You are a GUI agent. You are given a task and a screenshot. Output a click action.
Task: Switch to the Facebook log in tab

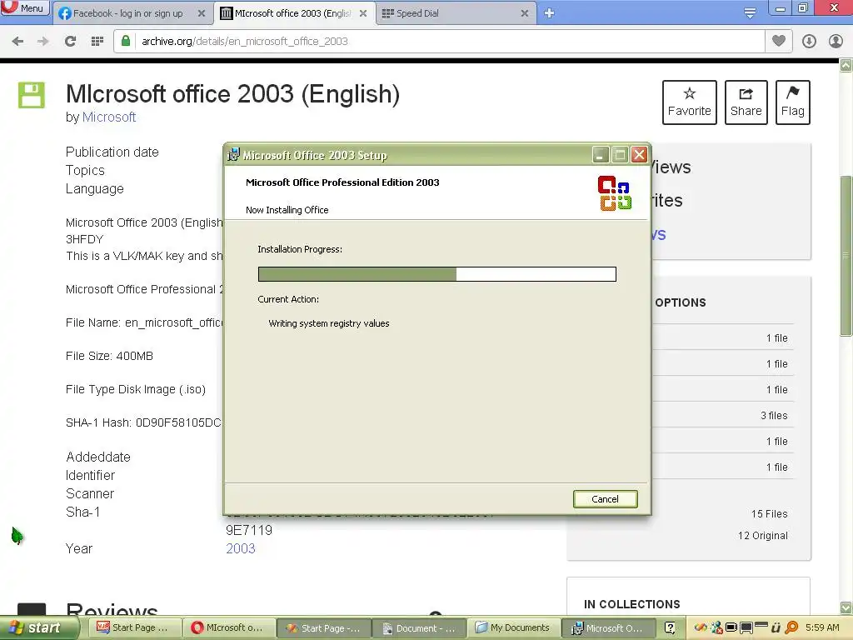point(127,13)
